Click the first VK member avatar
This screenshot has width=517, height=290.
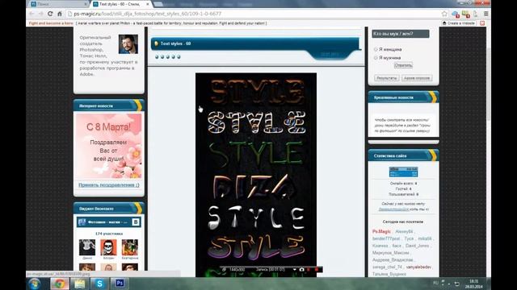[x=87, y=247]
